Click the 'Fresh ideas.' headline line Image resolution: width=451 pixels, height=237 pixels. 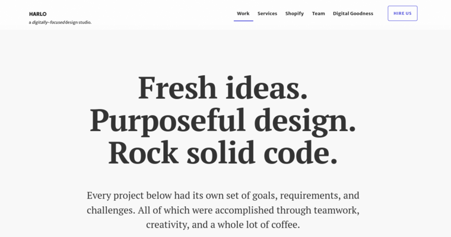click(223, 88)
